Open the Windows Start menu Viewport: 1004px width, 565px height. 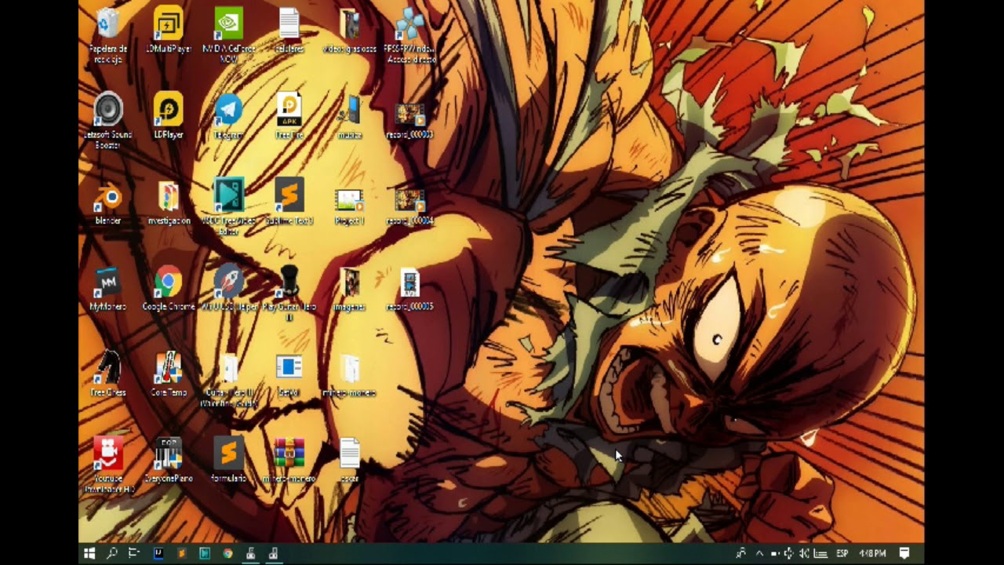click(89, 553)
